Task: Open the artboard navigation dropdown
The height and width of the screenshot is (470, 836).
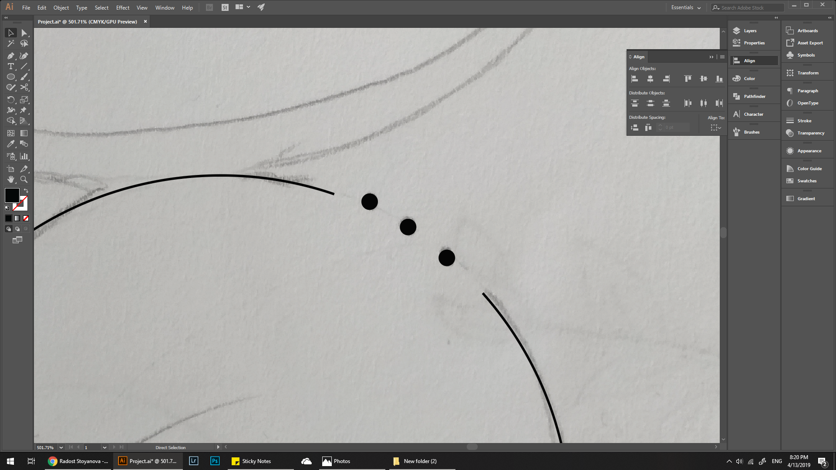Action: point(104,447)
